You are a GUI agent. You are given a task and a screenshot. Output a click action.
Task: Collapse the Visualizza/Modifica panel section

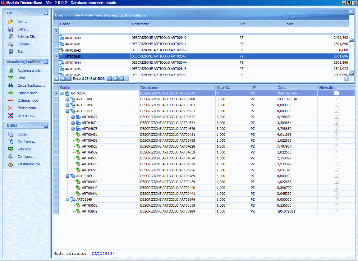click(46, 62)
